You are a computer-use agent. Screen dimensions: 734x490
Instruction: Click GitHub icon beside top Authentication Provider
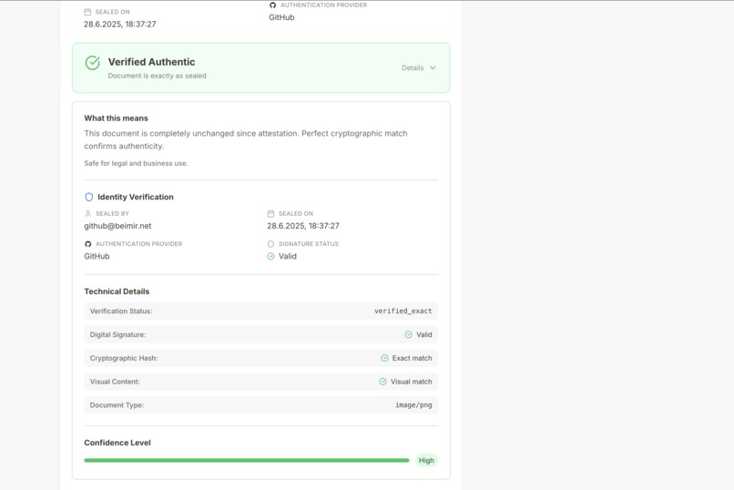(x=273, y=5)
